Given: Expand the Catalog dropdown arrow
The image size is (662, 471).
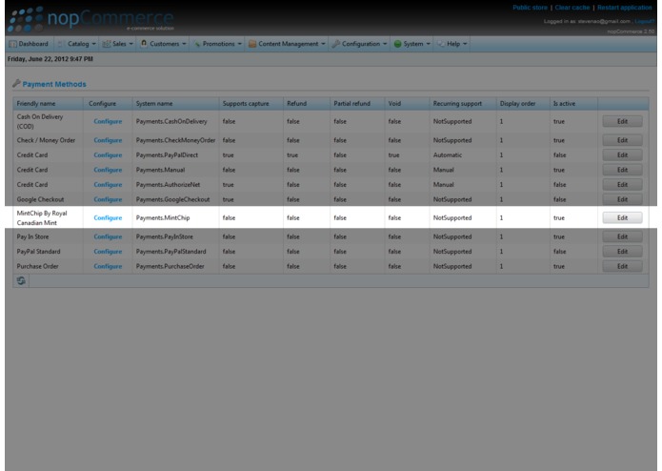Looking at the screenshot, I should tap(93, 44).
